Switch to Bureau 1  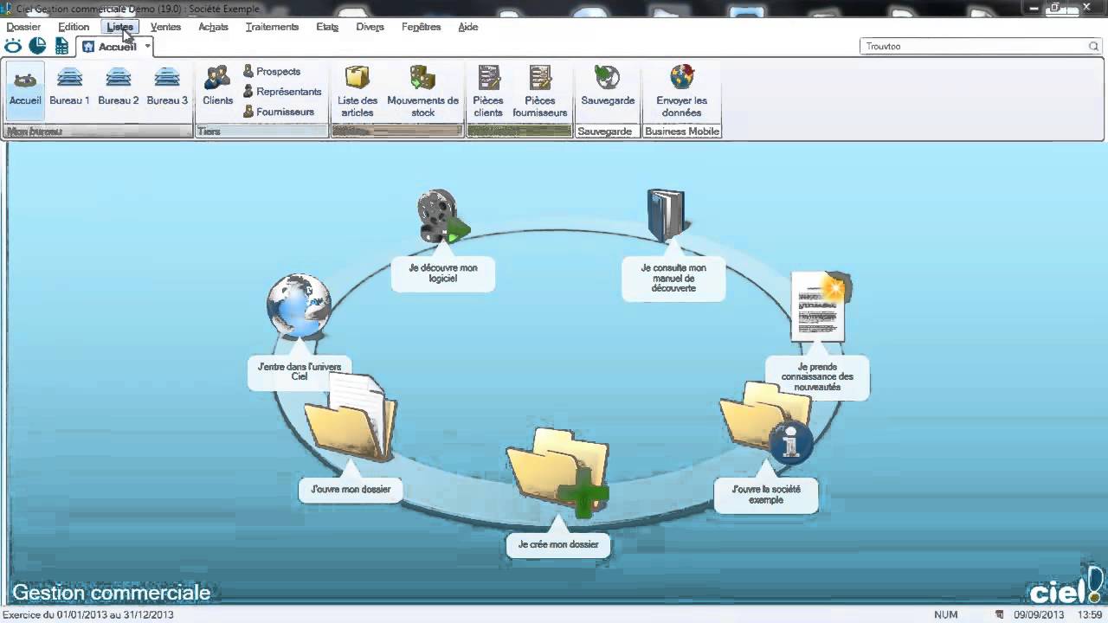(69, 87)
